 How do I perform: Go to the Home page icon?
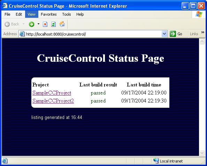pos(62,24)
